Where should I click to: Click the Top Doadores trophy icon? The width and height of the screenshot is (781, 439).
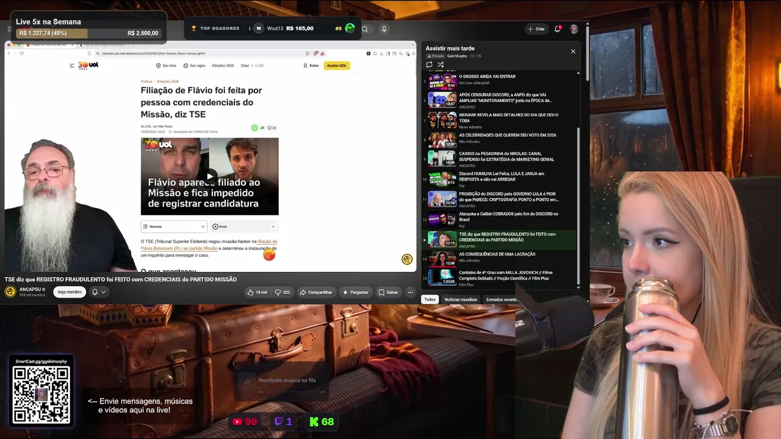coord(194,29)
